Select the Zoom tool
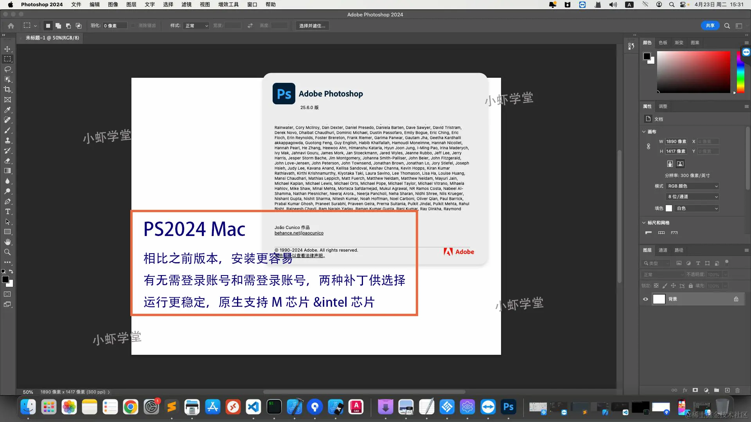 [7, 252]
